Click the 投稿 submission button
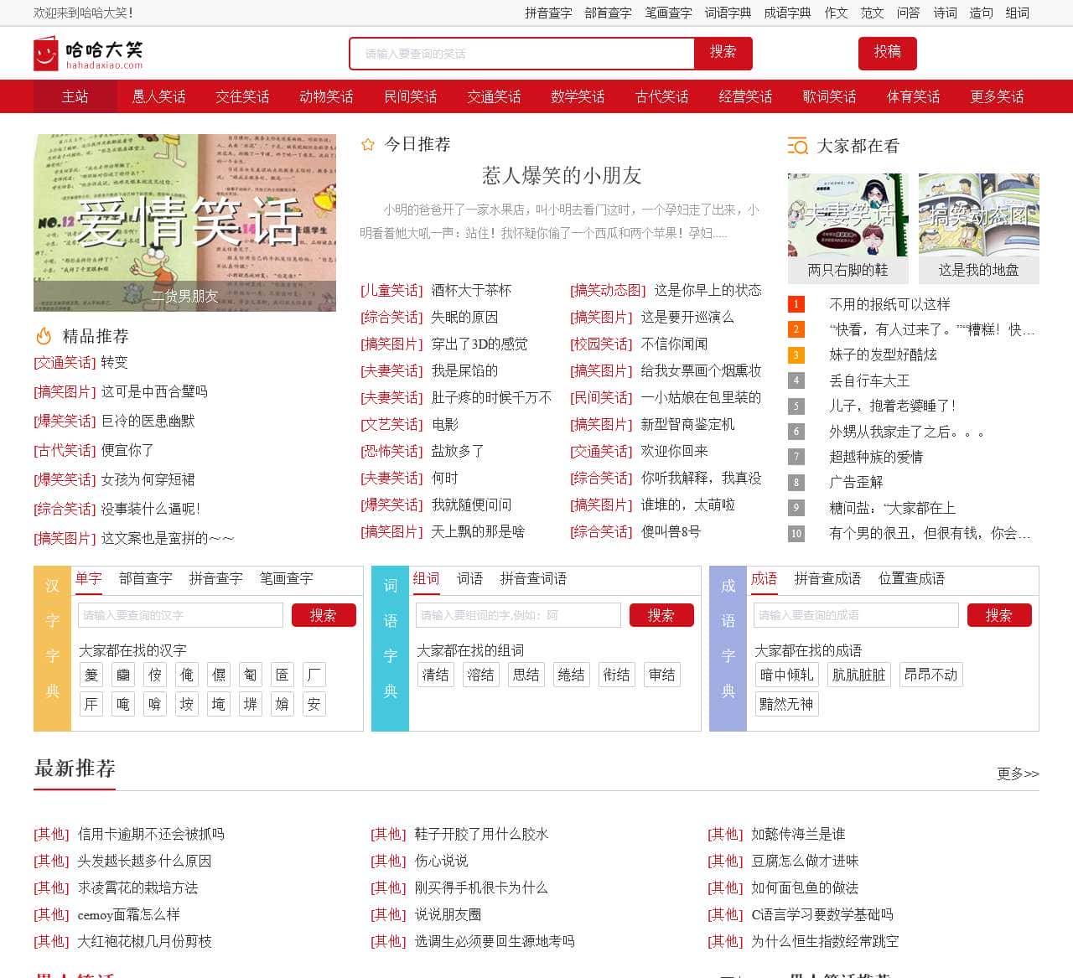This screenshot has height=978, width=1073. [x=887, y=53]
